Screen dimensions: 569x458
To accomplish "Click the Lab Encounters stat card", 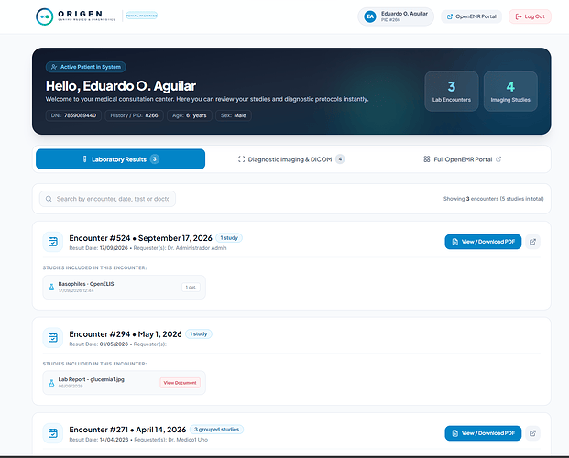I will [452, 91].
